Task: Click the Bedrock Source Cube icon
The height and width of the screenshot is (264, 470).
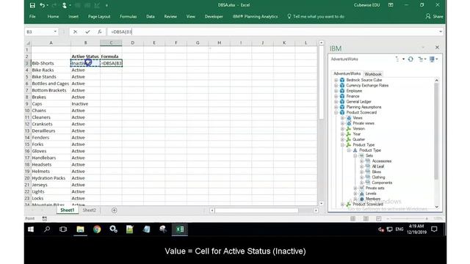Action: (342, 80)
